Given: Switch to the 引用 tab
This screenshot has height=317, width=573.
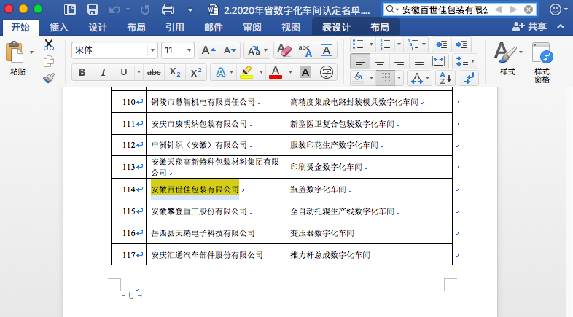Looking at the screenshot, I should pos(175,27).
